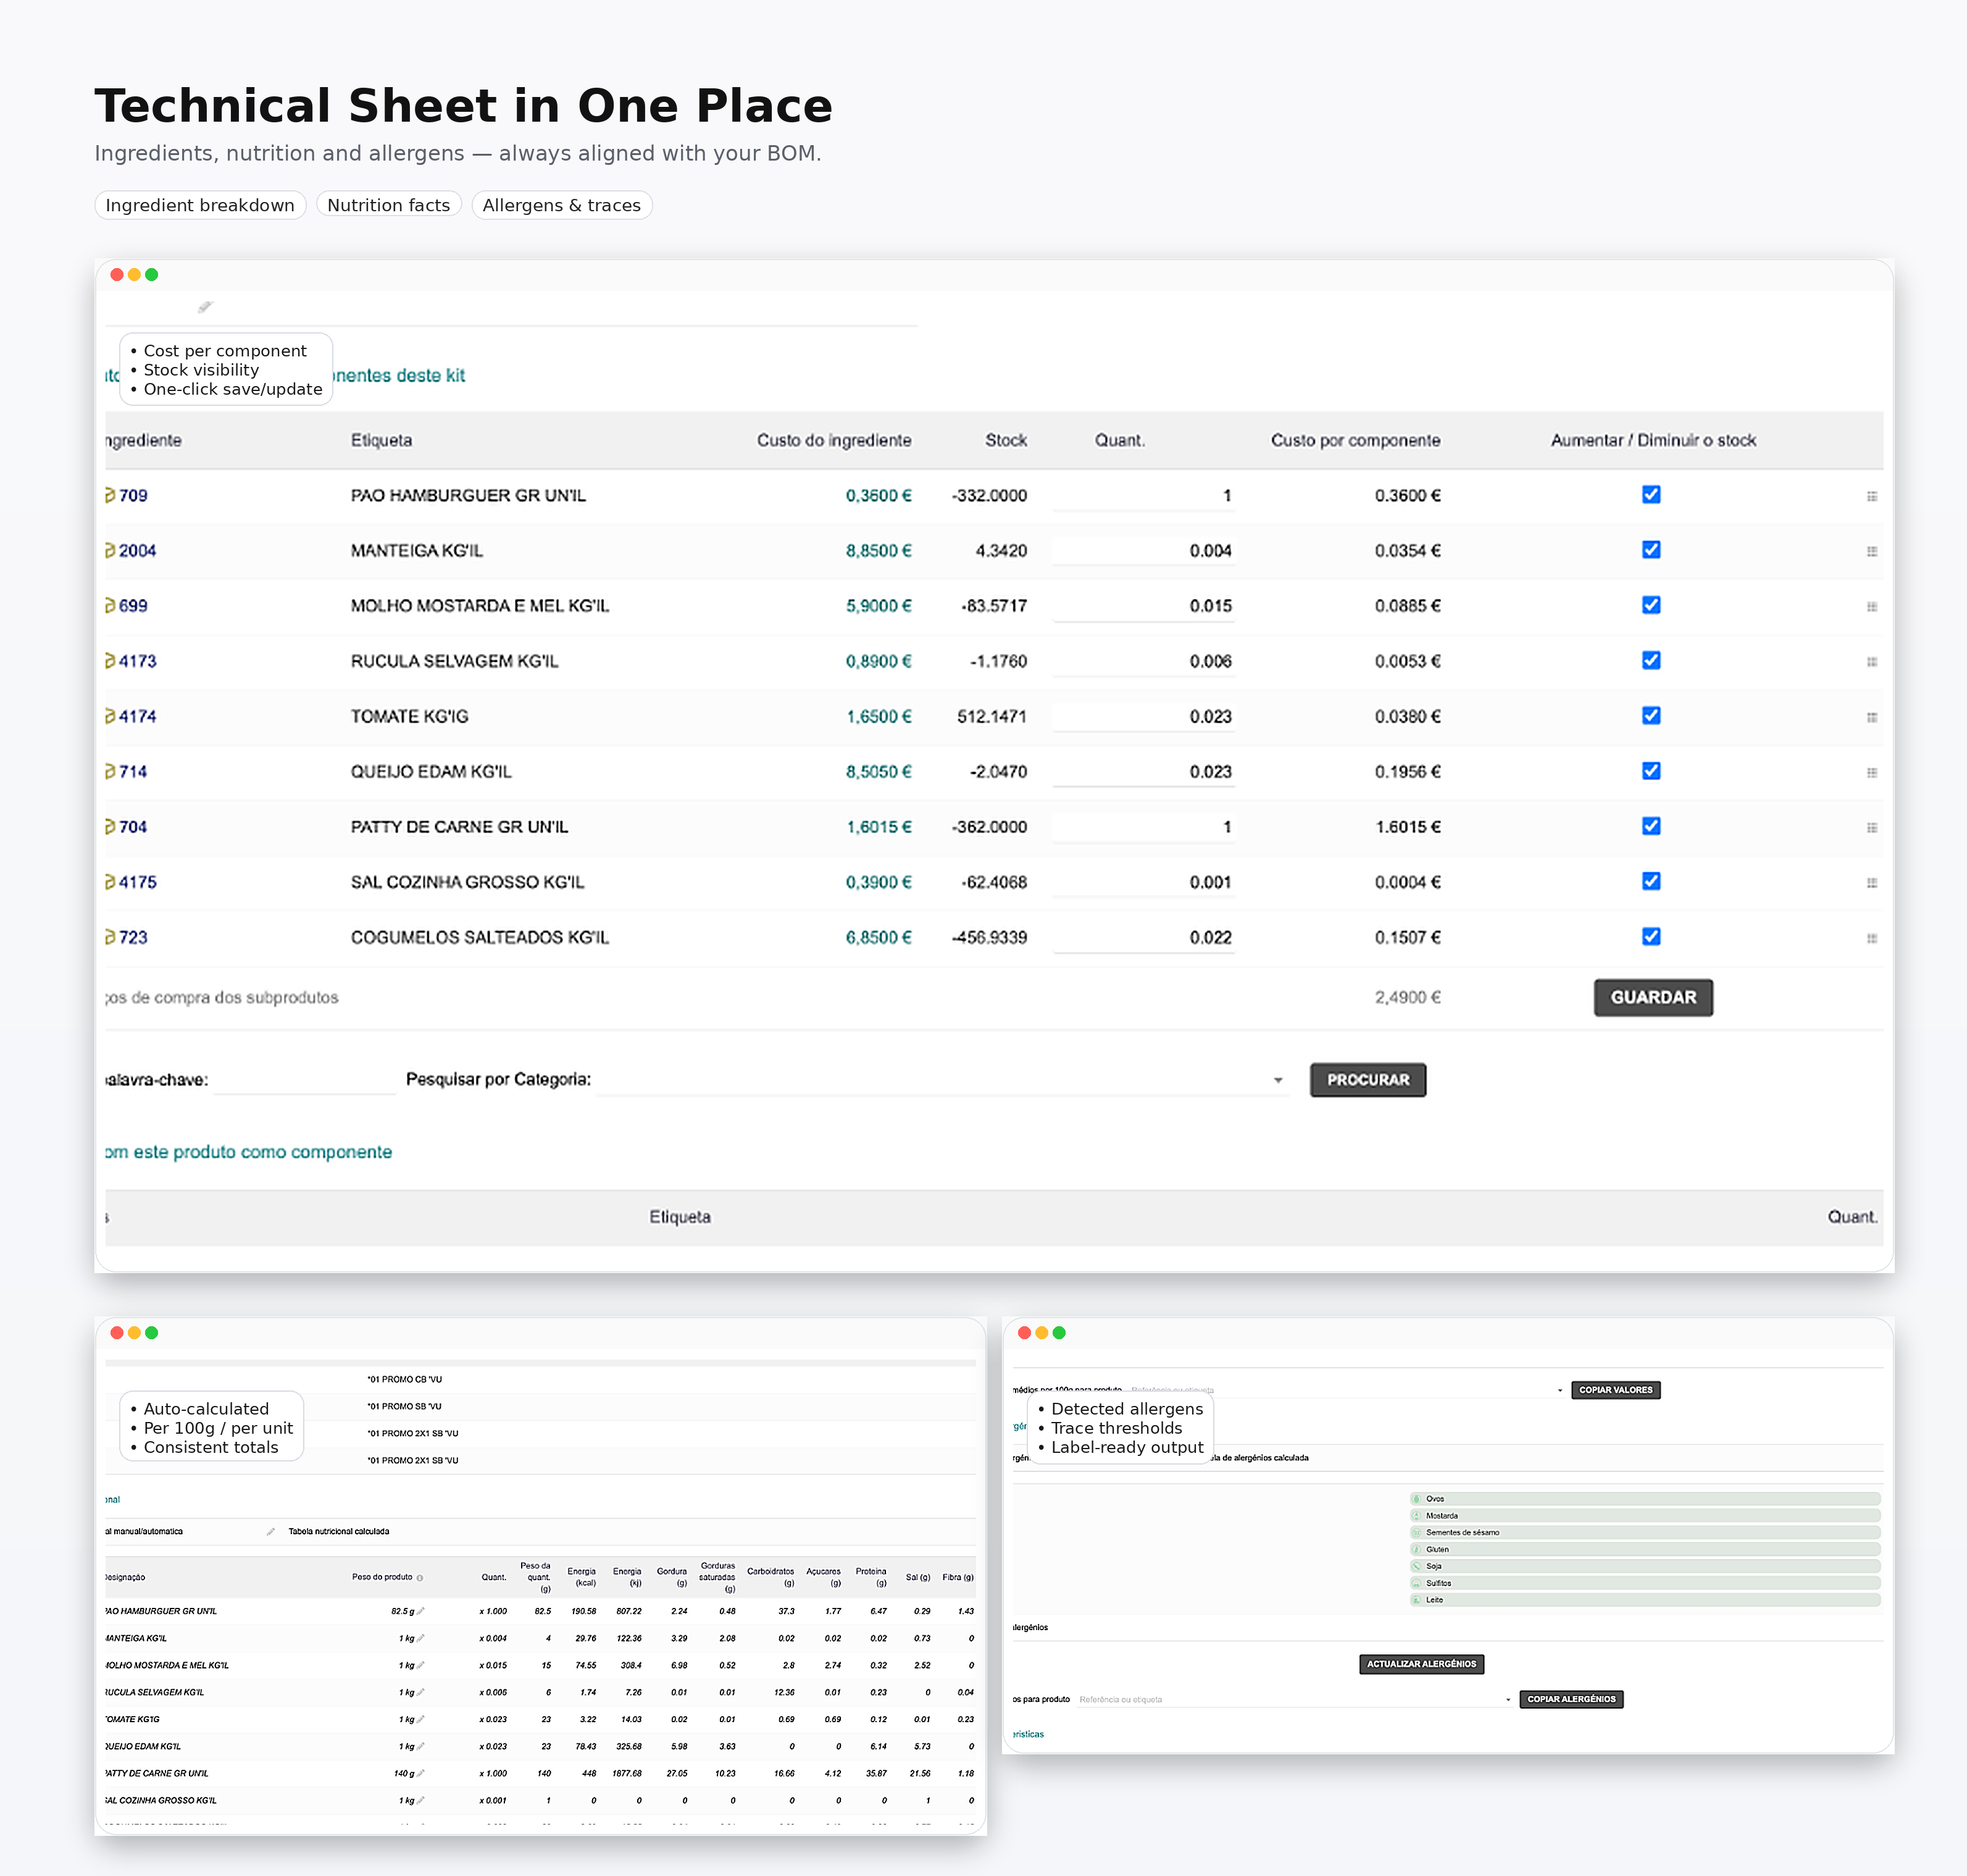Click the pencil icon beside Tabela nutricional calculada
Image resolution: width=1967 pixels, height=1876 pixels.
point(271,1531)
